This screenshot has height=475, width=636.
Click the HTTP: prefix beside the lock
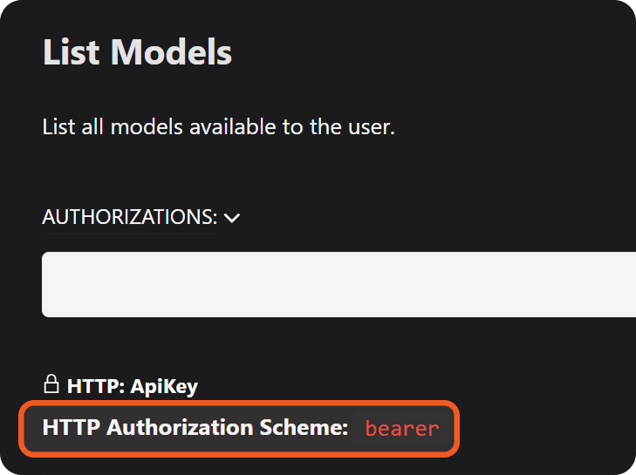pos(96,386)
